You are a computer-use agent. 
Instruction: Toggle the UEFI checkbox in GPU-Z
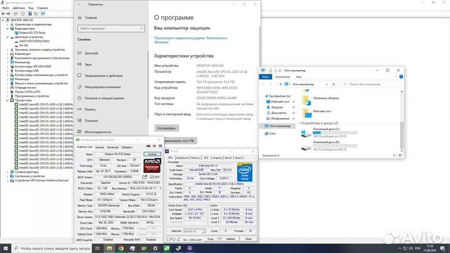pyautogui.click(x=152, y=177)
